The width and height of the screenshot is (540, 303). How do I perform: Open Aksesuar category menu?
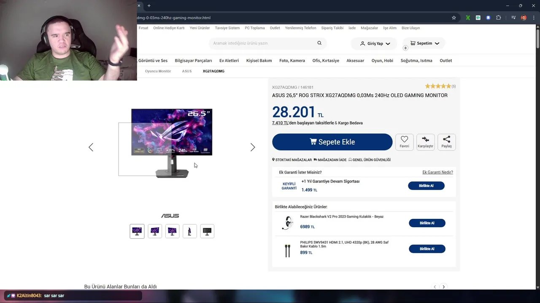tap(355, 61)
